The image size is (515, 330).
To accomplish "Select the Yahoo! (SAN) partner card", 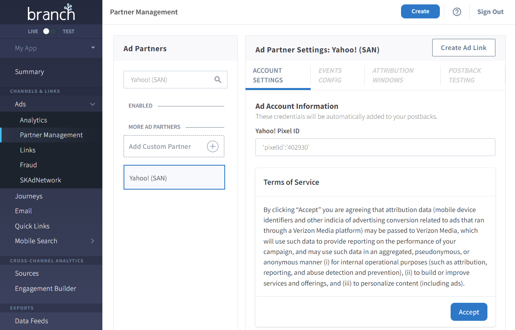I will click(x=174, y=177).
